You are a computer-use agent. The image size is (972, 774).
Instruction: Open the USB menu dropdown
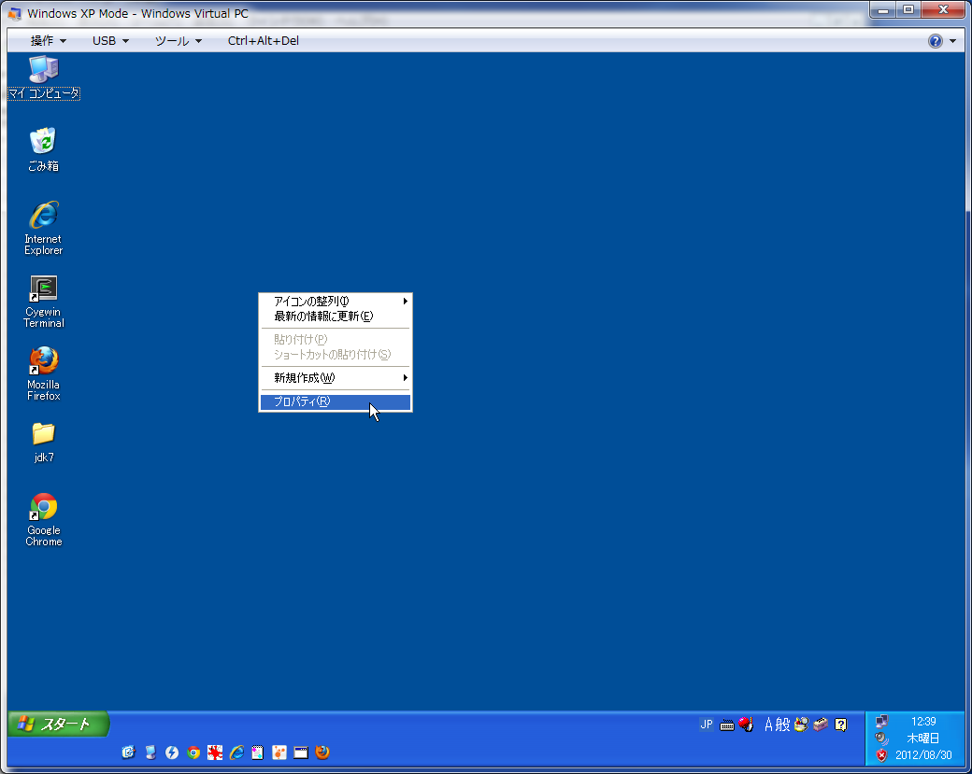(x=110, y=41)
